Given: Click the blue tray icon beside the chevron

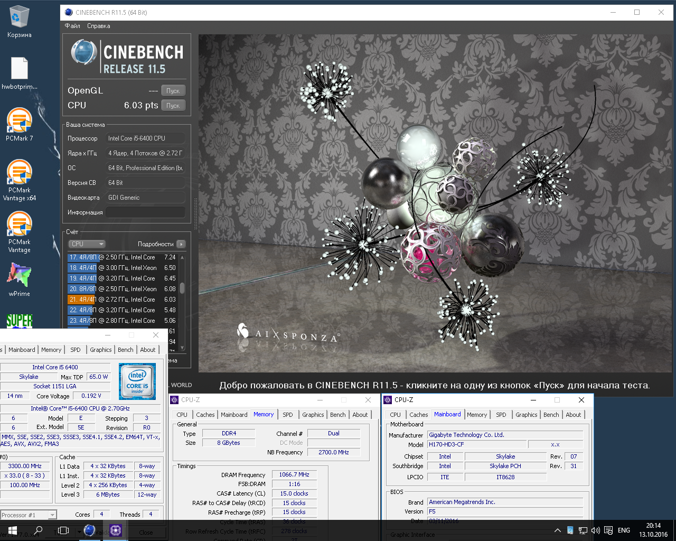Looking at the screenshot, I should click(570, 530).
